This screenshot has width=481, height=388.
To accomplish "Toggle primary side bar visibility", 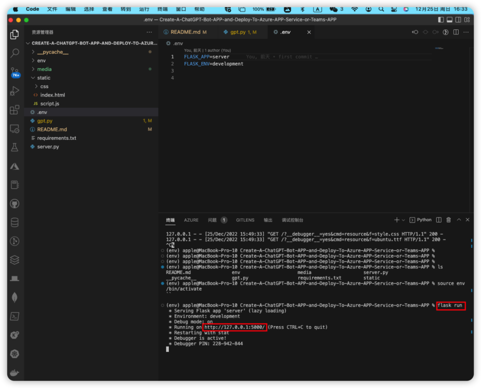I will 441,20.
